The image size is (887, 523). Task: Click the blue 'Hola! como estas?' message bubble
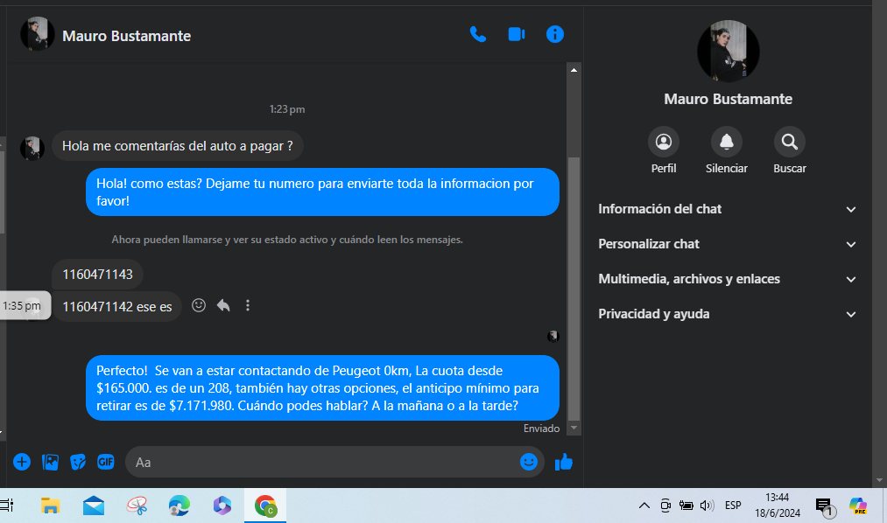[x=322, y=192]
